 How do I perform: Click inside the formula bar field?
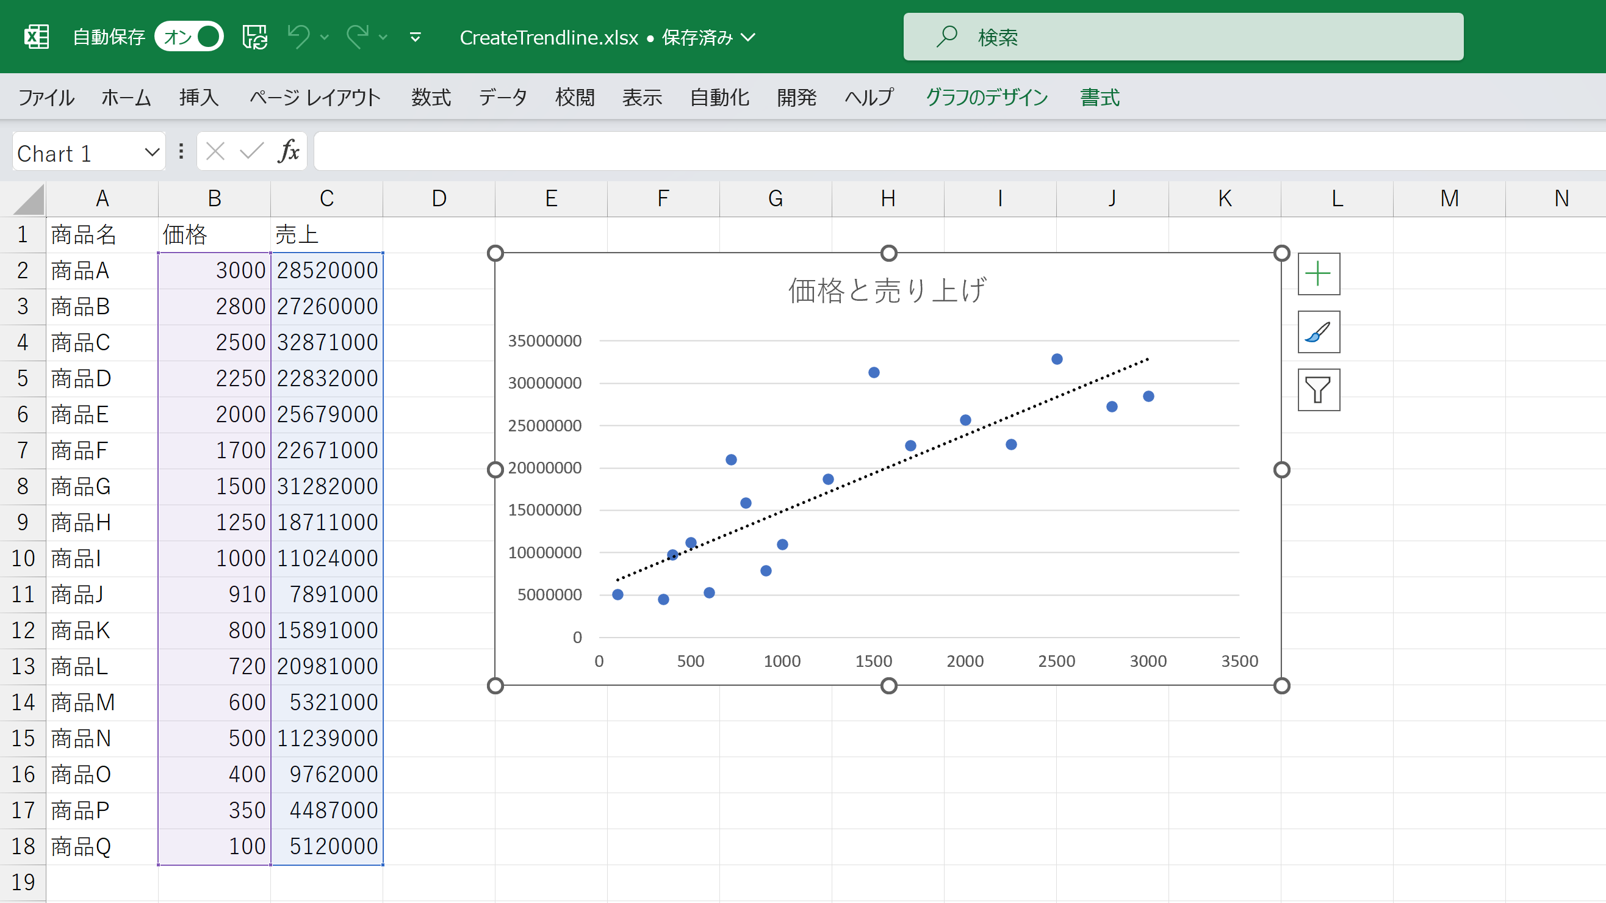tap(959, 151)
